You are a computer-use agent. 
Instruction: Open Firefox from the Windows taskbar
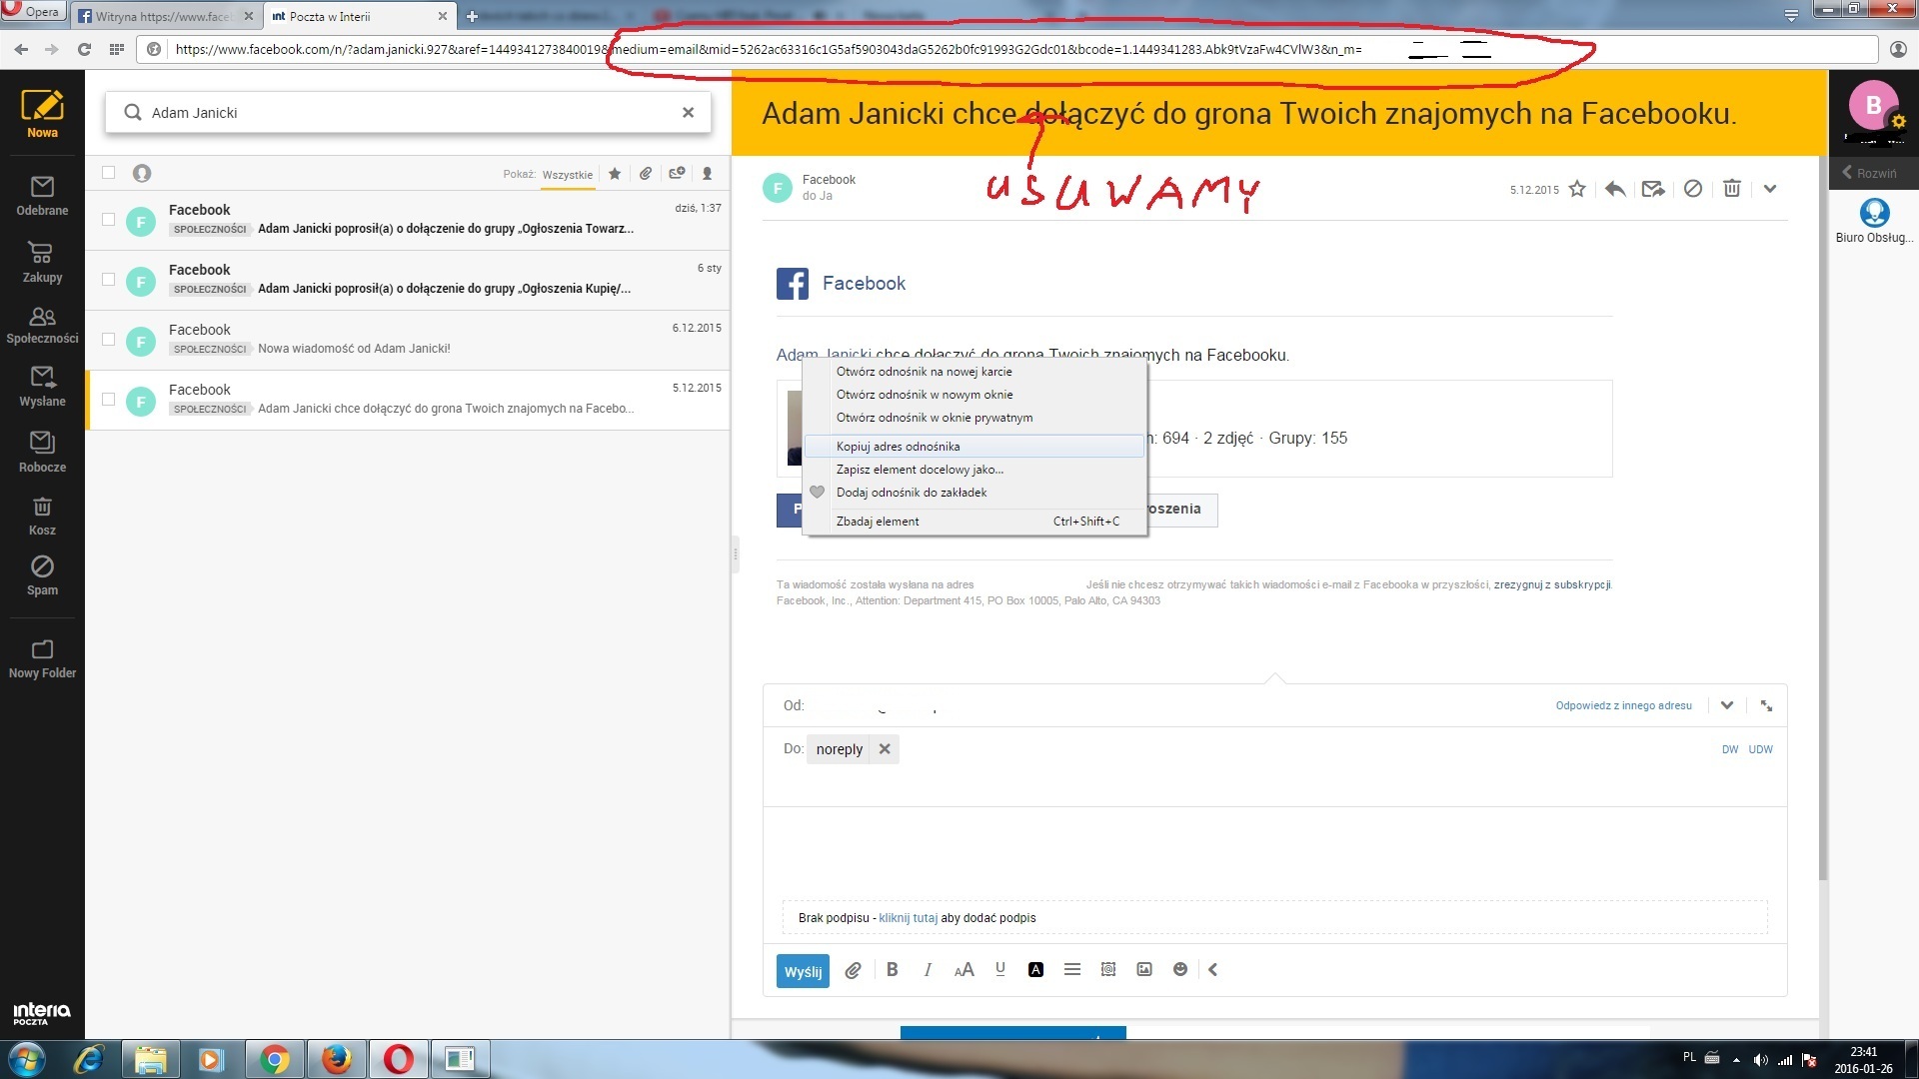point(336,1059)
